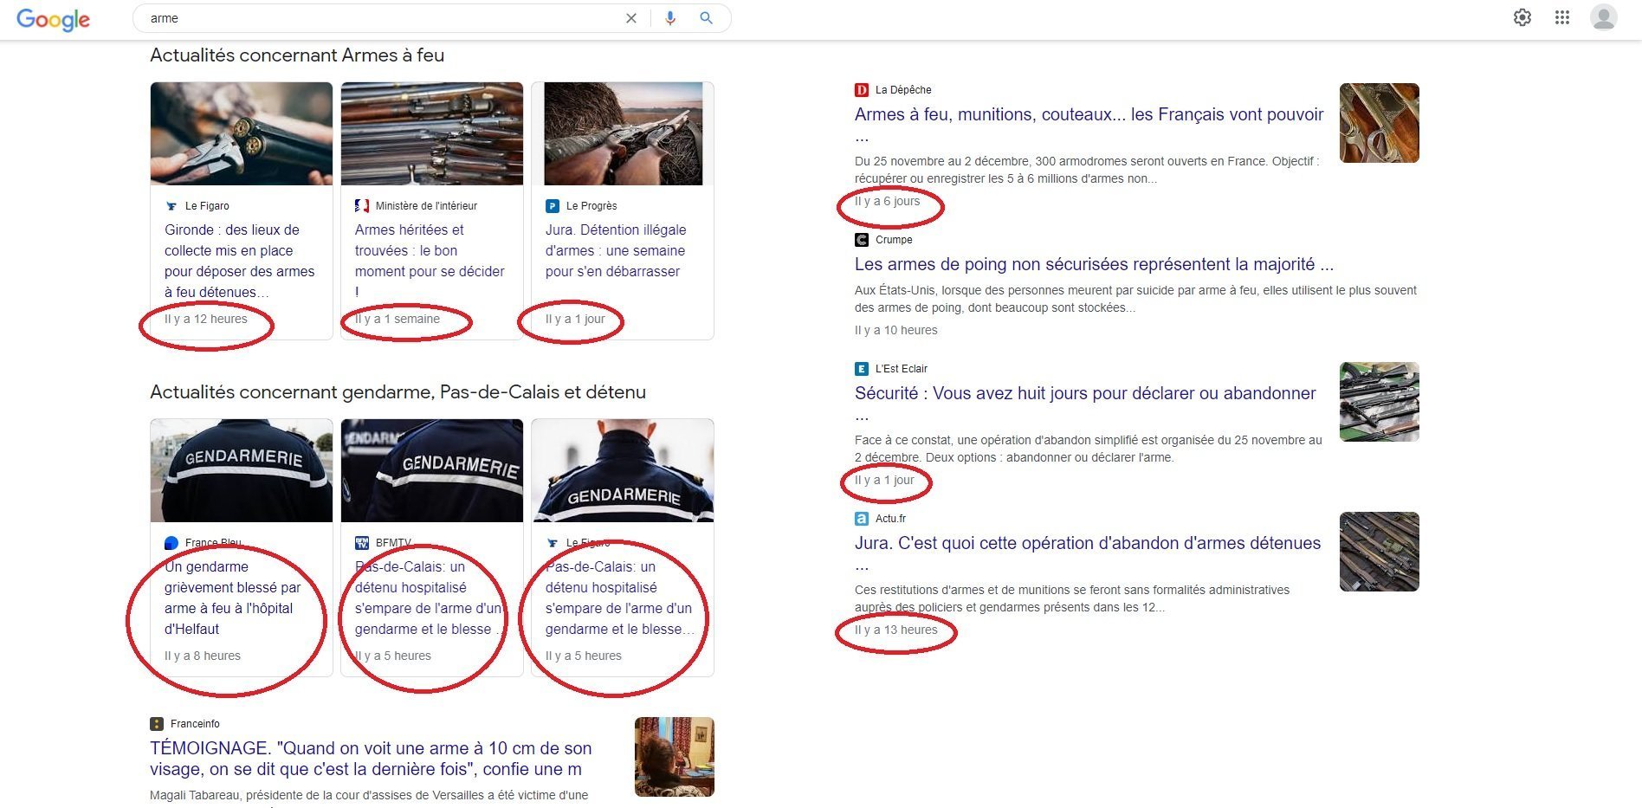Click the thumbnail beside the Franceinfo article
Viewport: 1642px width, 808px height.
(x=675, y=757)
